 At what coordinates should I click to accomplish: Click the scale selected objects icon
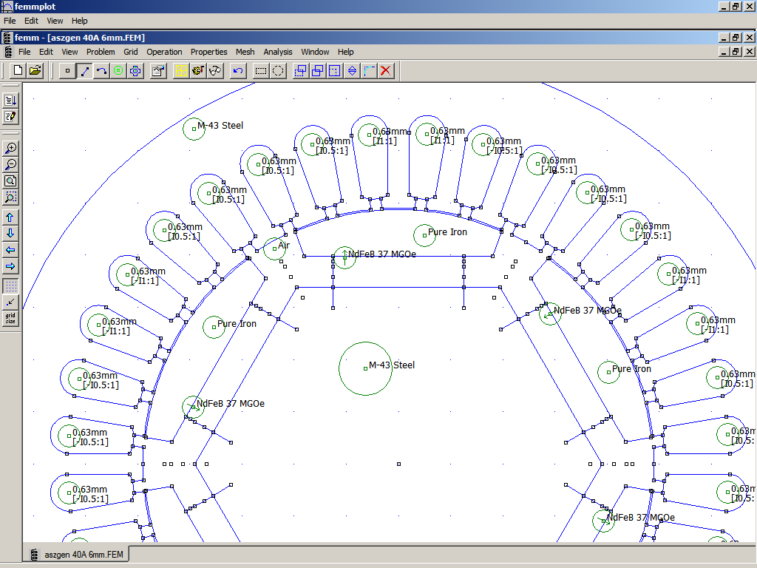coord(334,71)
